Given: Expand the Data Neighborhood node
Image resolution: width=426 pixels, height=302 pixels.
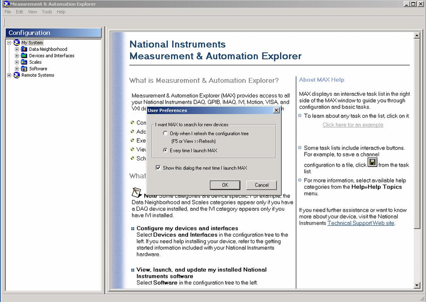Looking at the screenshot, I should [17, 49].
